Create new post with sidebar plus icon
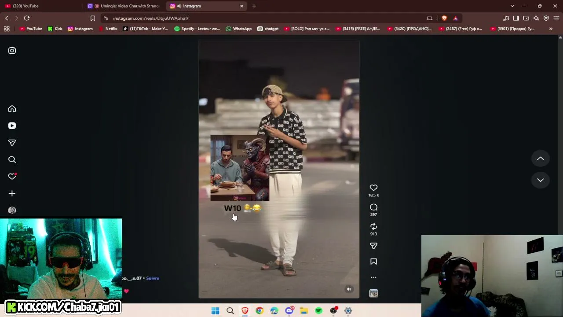This screenshot has width=563, height=317. click(12, 193)
